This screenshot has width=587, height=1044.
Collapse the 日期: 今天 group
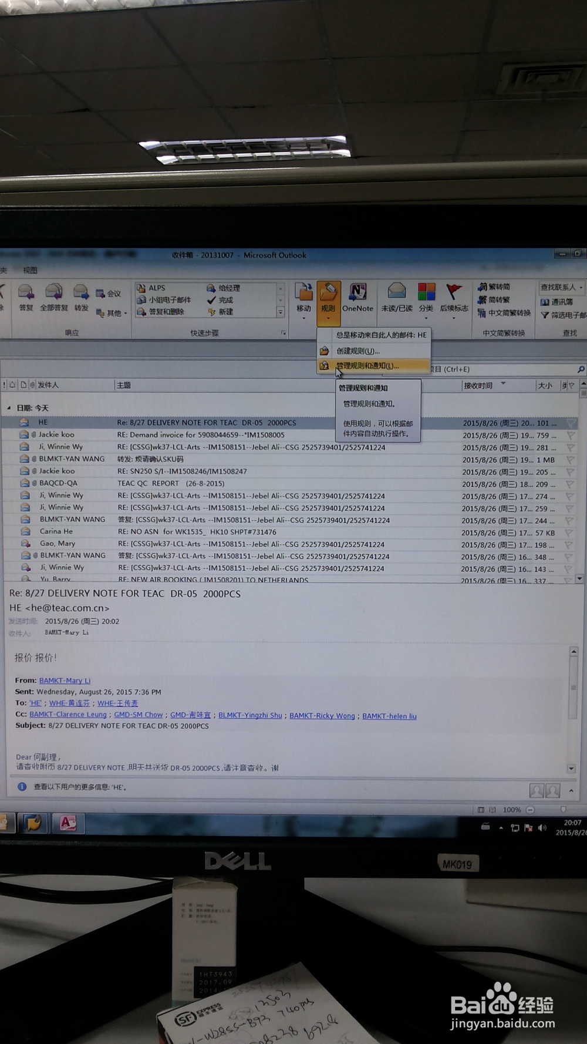9,408
